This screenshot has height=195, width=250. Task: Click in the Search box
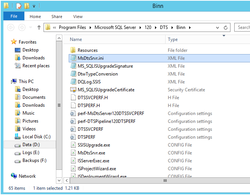(x=242, y=27)
